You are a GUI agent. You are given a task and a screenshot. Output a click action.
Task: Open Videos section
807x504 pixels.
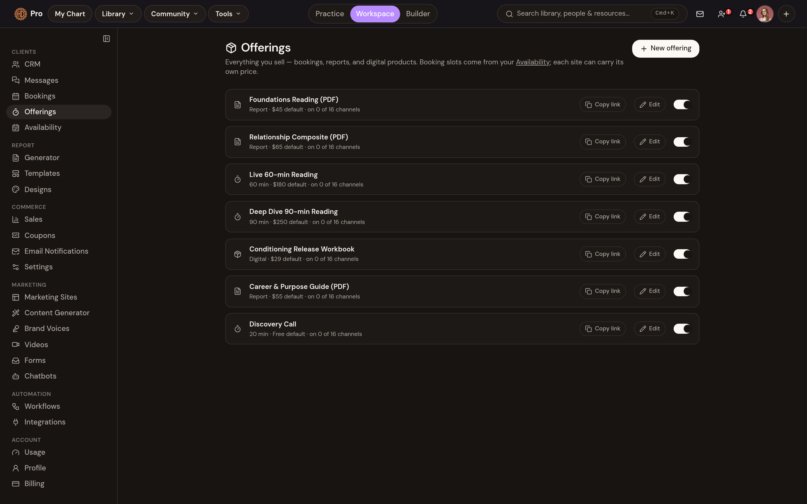pos(59,345)
